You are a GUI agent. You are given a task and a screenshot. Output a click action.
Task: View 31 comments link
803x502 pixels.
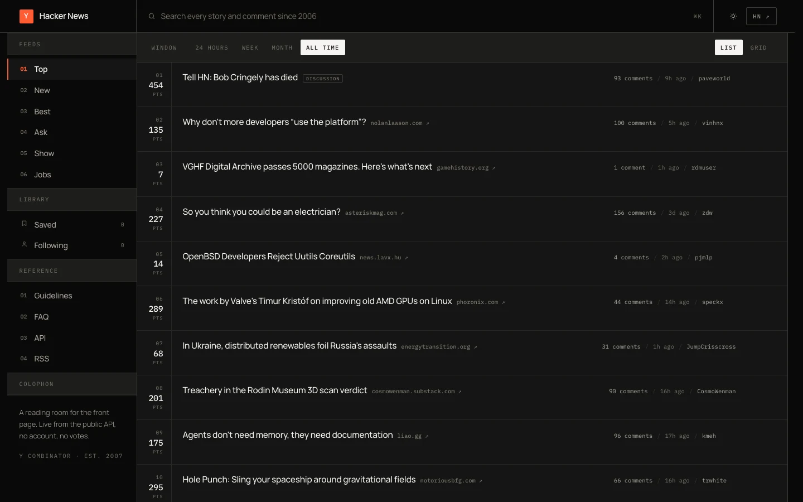click(621, 347)
